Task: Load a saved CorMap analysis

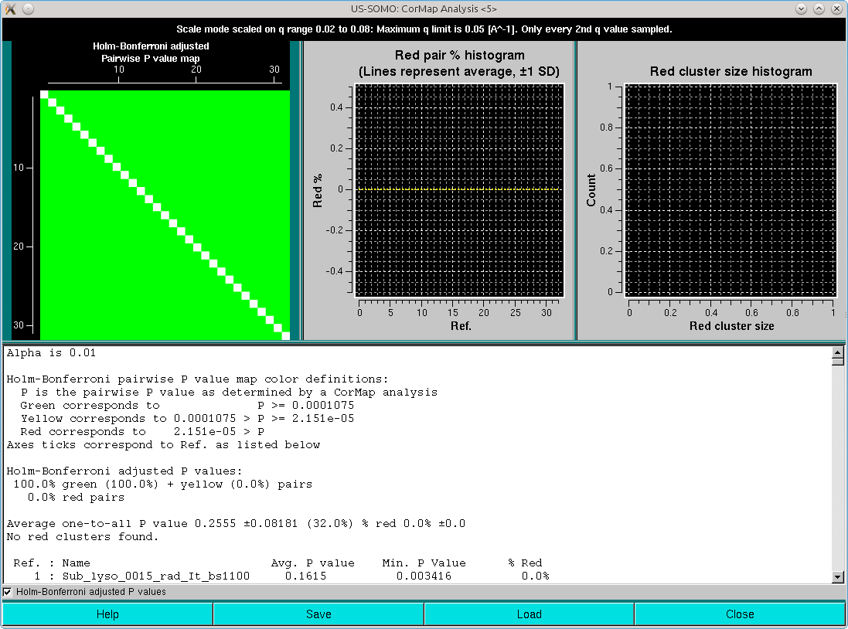Action: (529, 614)
